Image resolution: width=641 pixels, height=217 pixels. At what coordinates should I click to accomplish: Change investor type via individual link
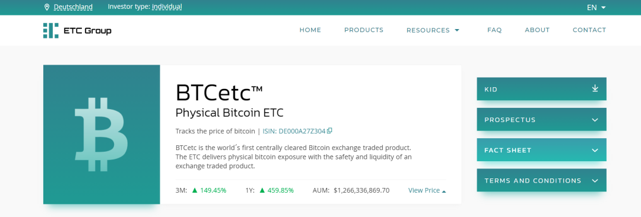pyautogui.click(x=167, y=7)
